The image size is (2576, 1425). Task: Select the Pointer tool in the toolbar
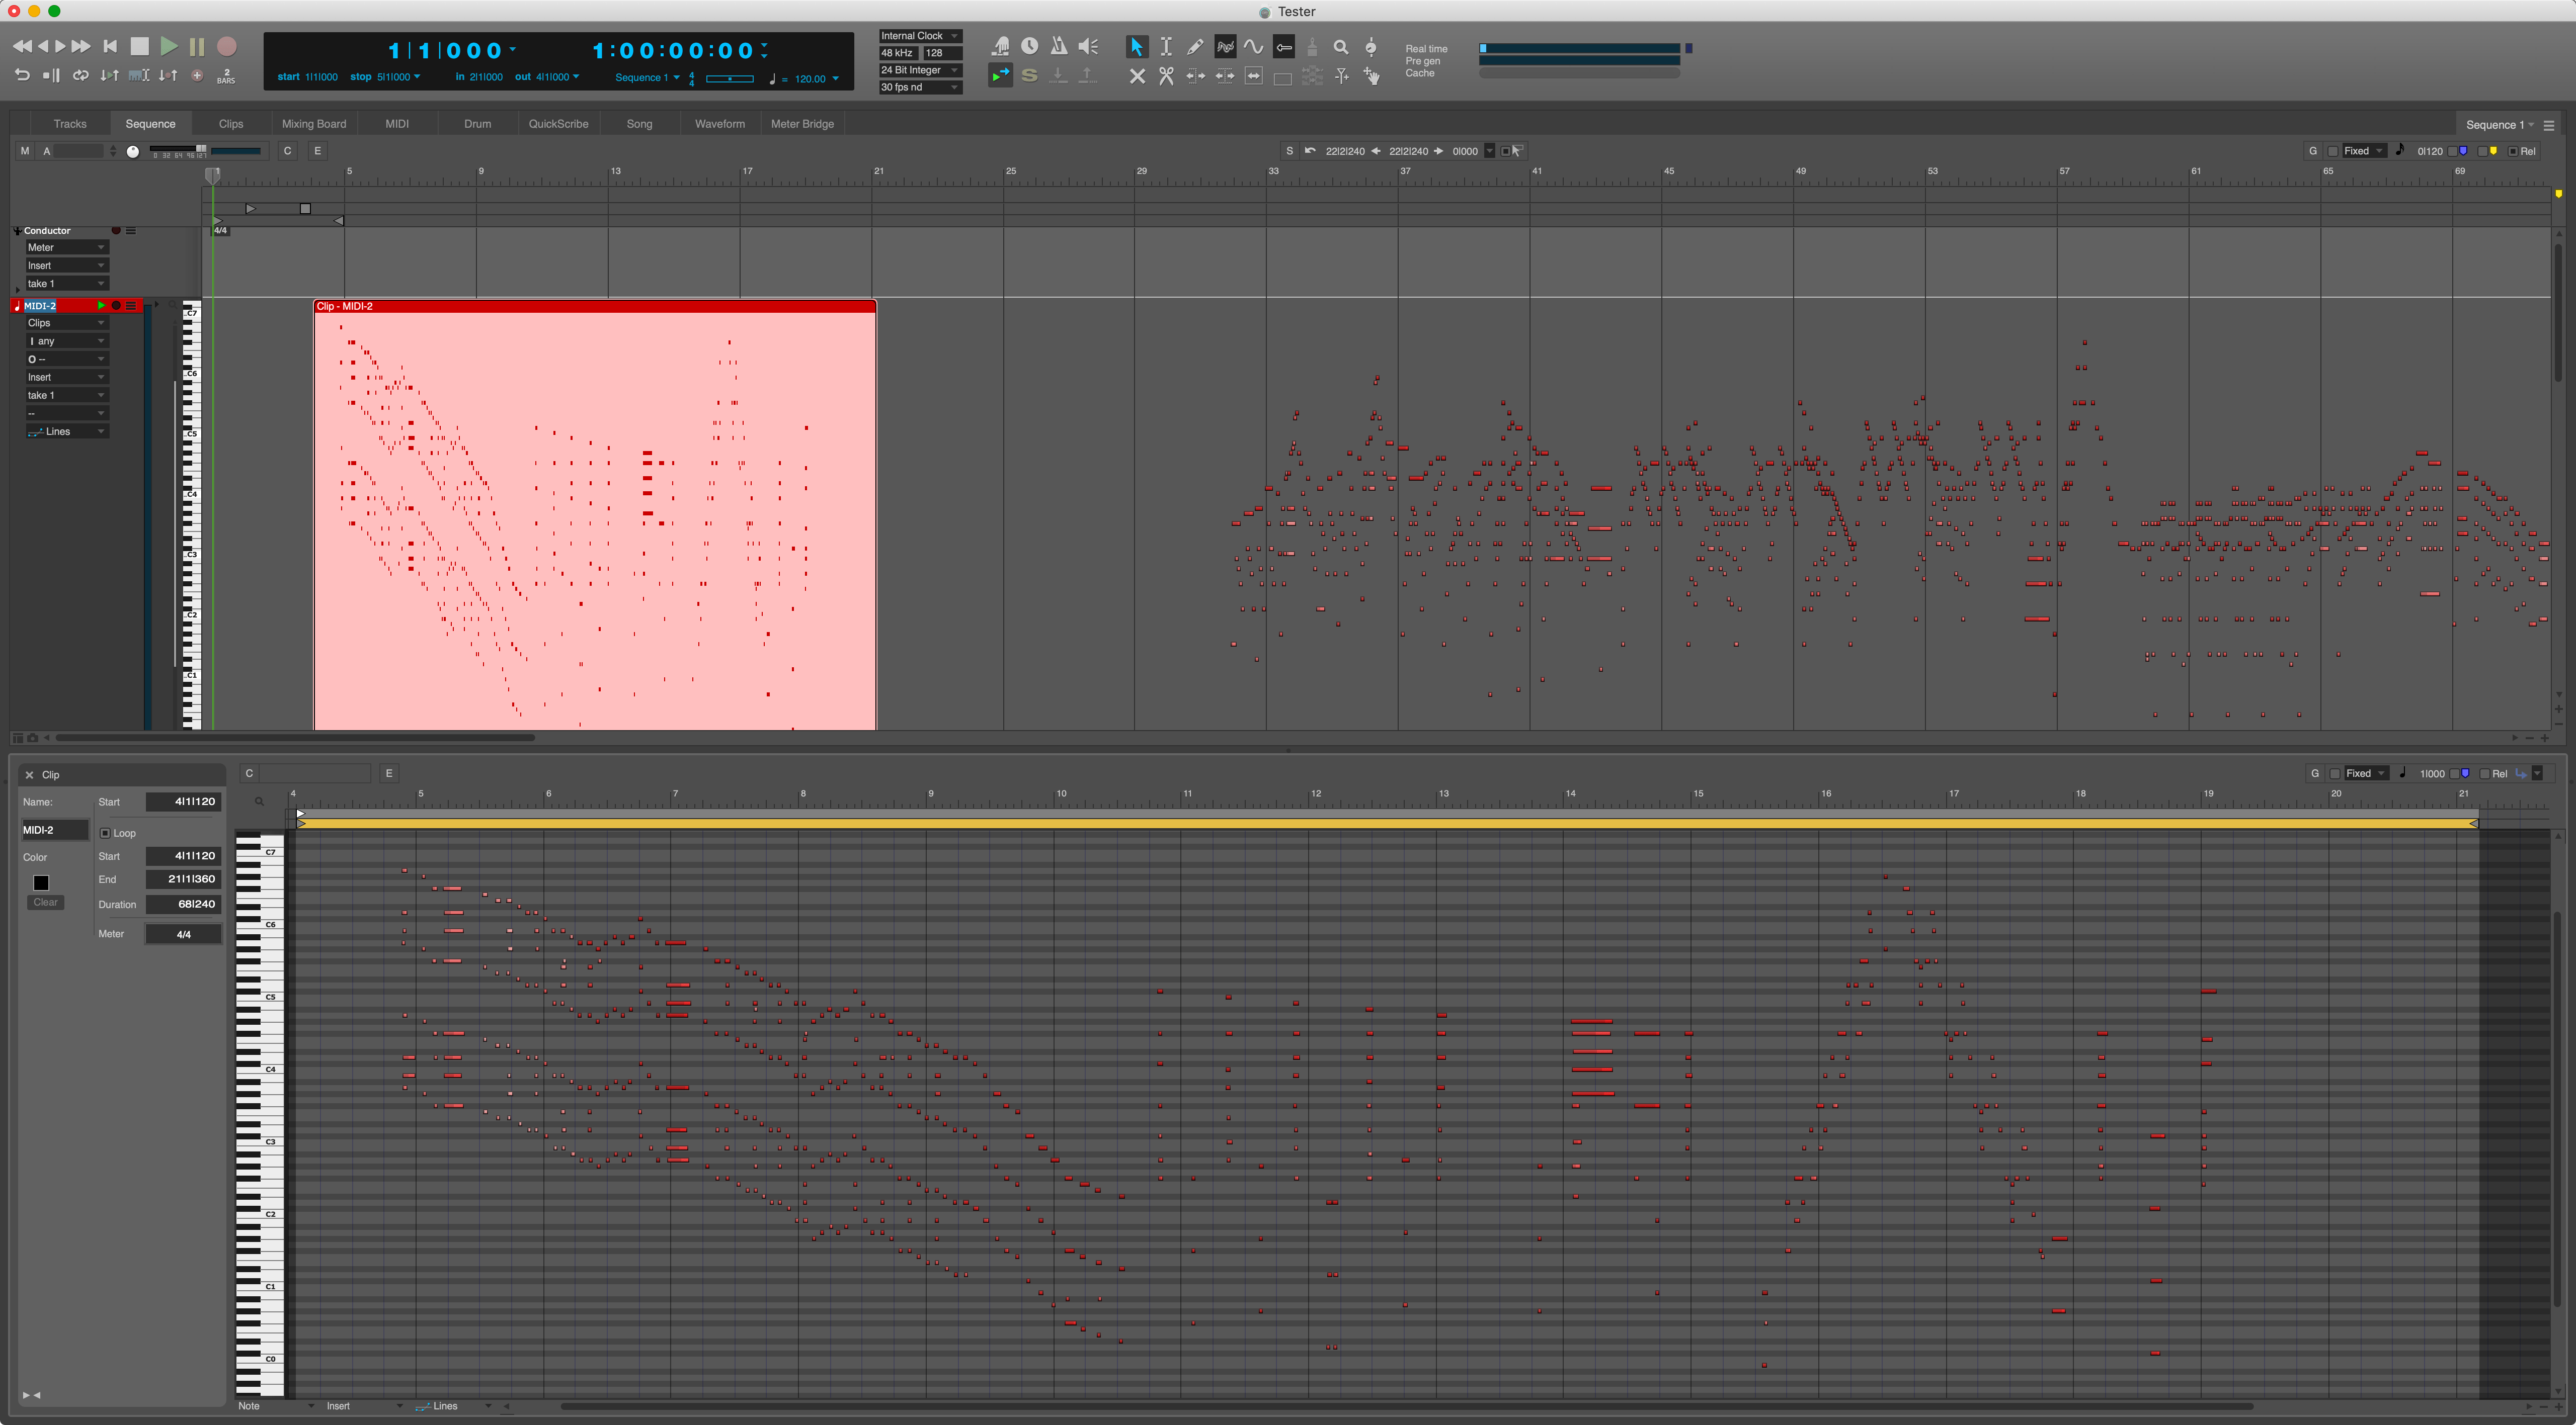pos(1137,47)
